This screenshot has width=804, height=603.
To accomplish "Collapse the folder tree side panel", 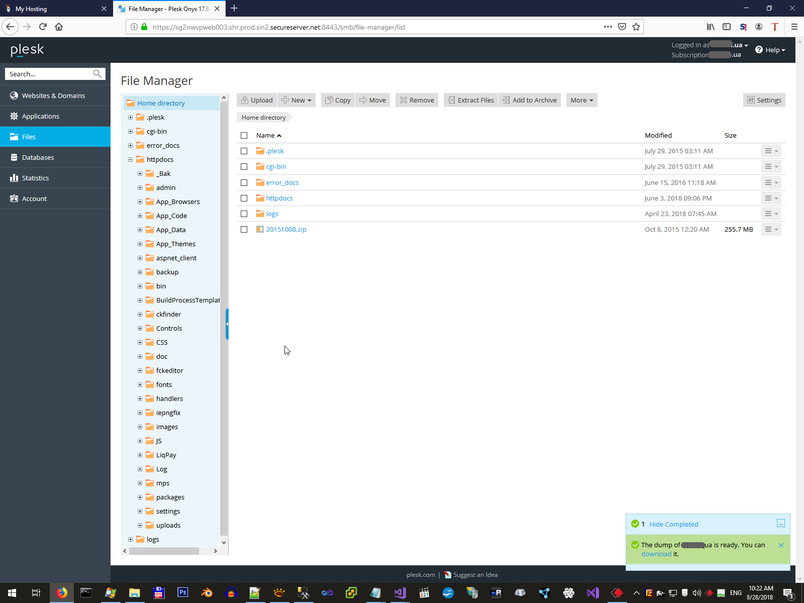I will pos(227,324).
